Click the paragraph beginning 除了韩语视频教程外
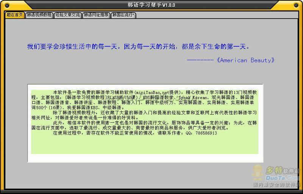 tap(144, 115)
